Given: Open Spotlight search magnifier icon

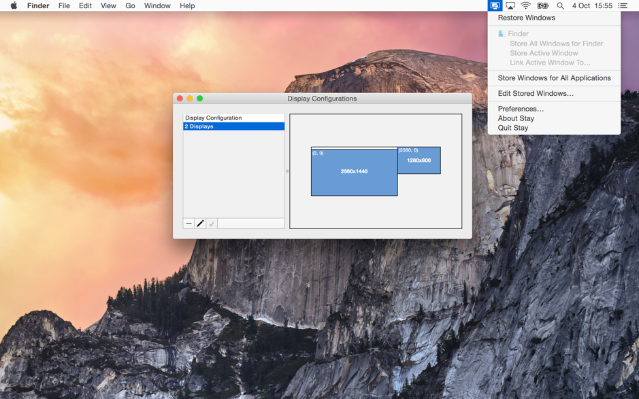Looking at the screenshot, I should [x=560, y=6].
